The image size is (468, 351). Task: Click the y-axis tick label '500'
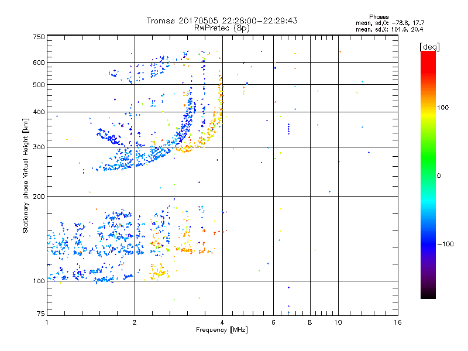coord(39,85)
